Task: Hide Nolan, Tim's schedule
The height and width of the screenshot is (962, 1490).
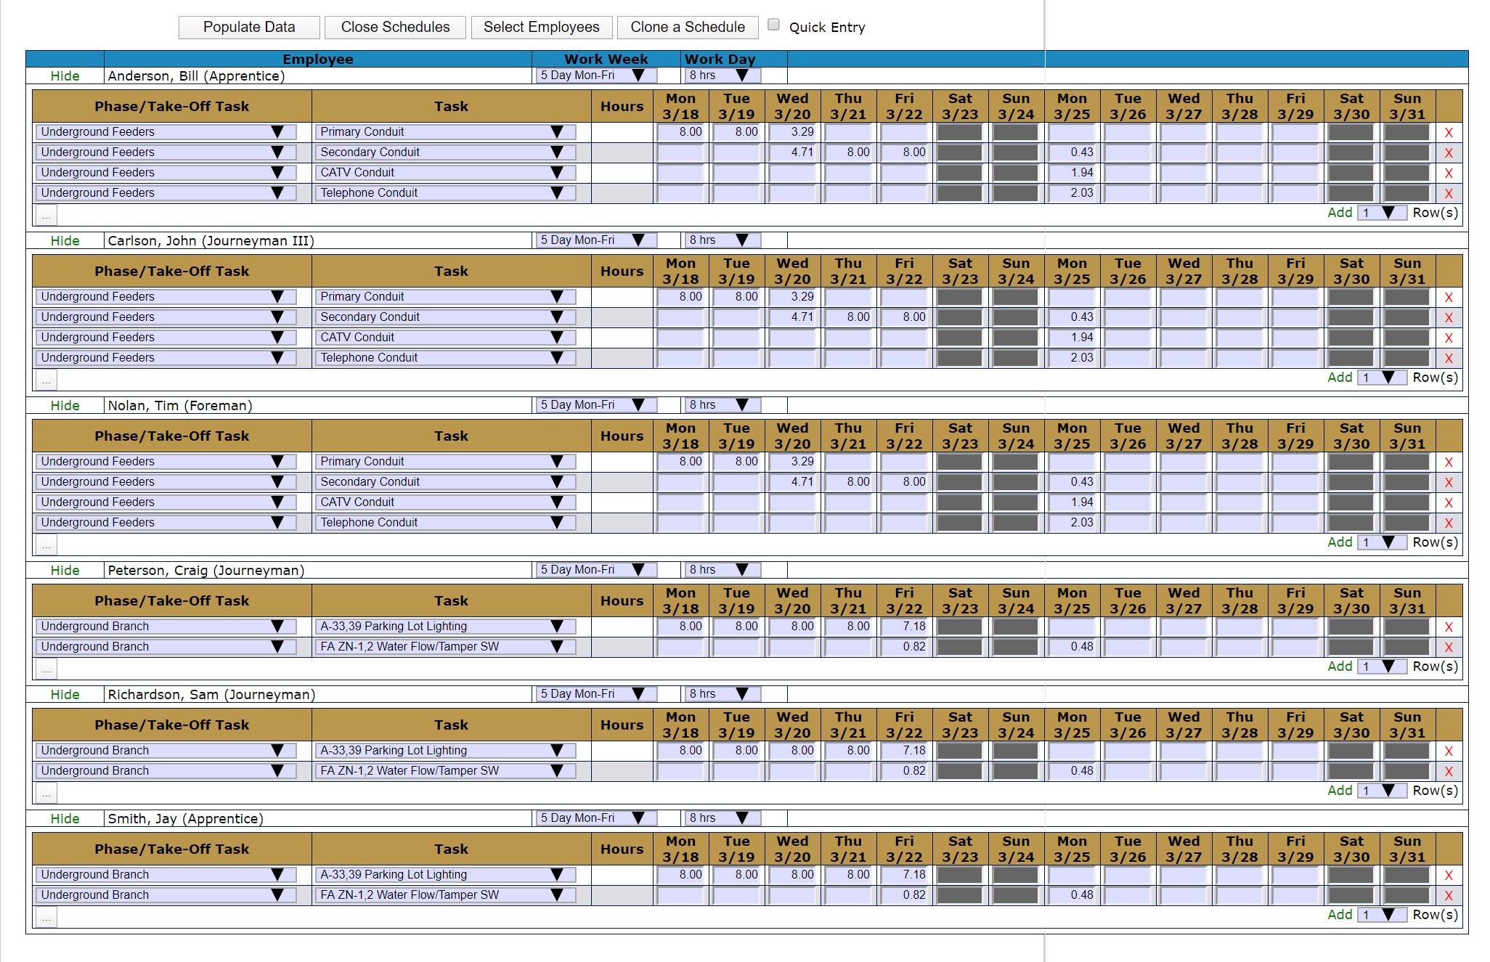Action: (x=65, y=405)
